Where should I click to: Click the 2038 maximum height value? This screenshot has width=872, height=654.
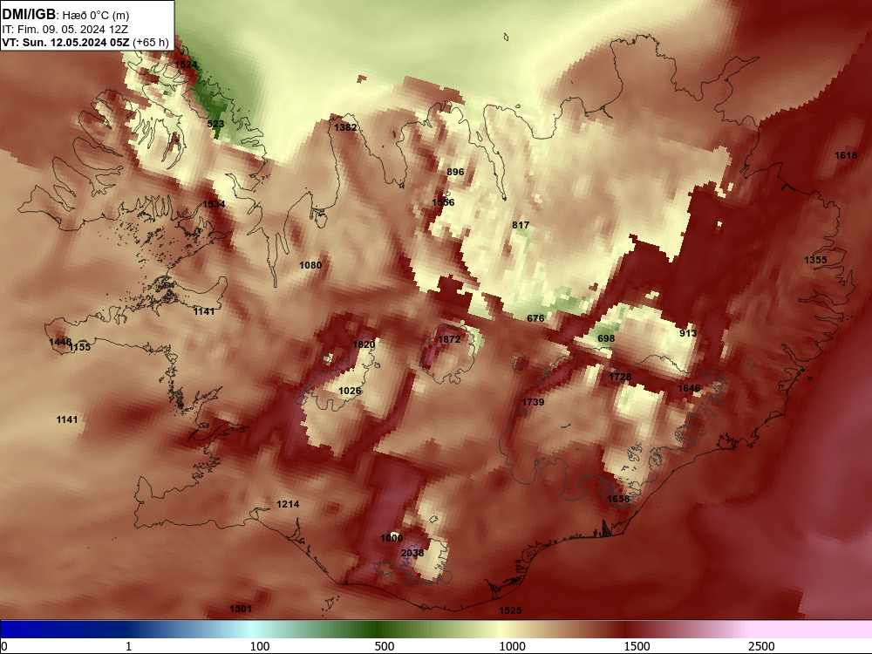tap(412, 553)
